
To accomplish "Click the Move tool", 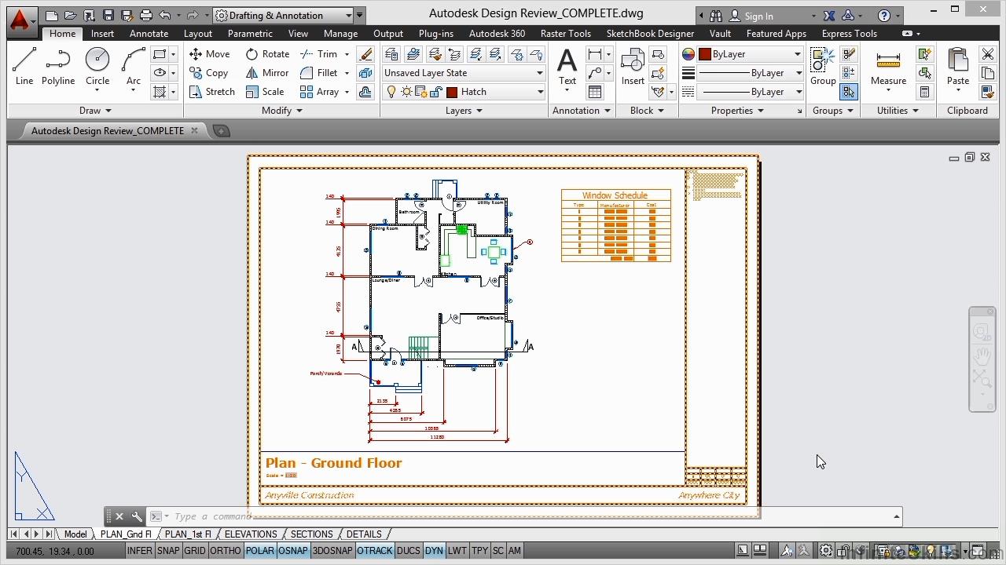I will [x=210, y=54].
